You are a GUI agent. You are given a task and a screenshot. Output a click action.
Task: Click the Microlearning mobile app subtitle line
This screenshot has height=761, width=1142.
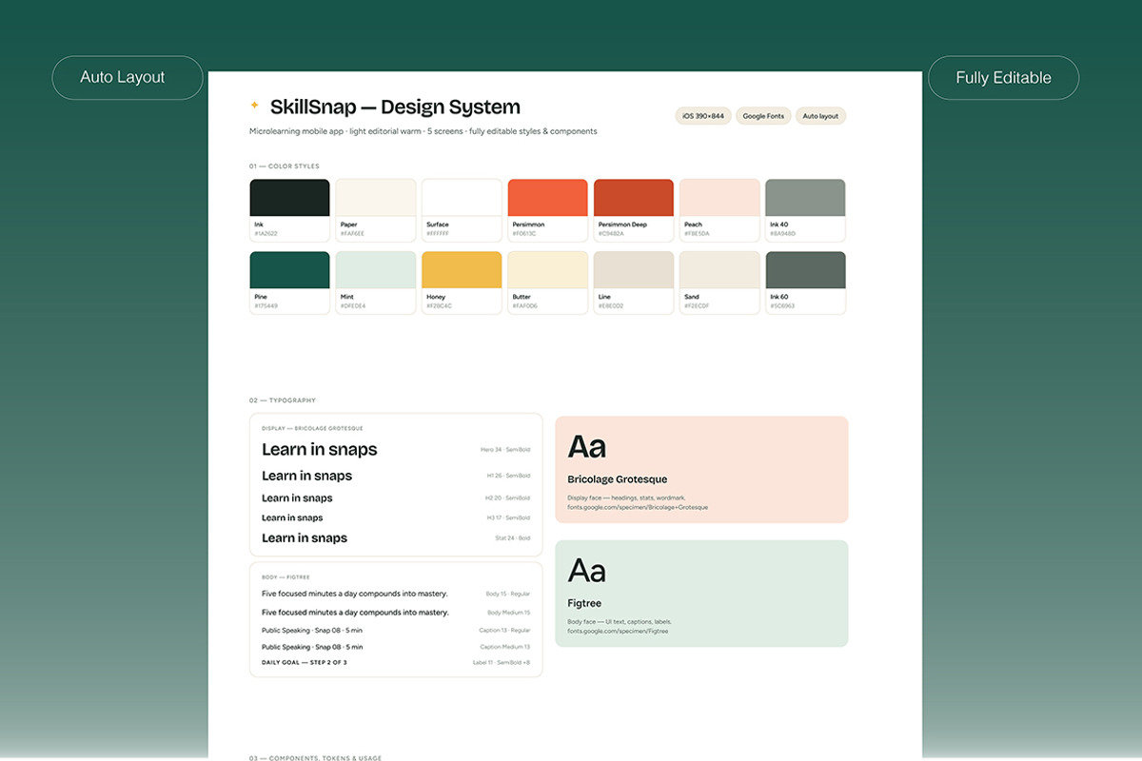click(x=423, y=131)
